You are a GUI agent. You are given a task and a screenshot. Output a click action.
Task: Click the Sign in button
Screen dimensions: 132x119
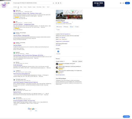[127, 3]
